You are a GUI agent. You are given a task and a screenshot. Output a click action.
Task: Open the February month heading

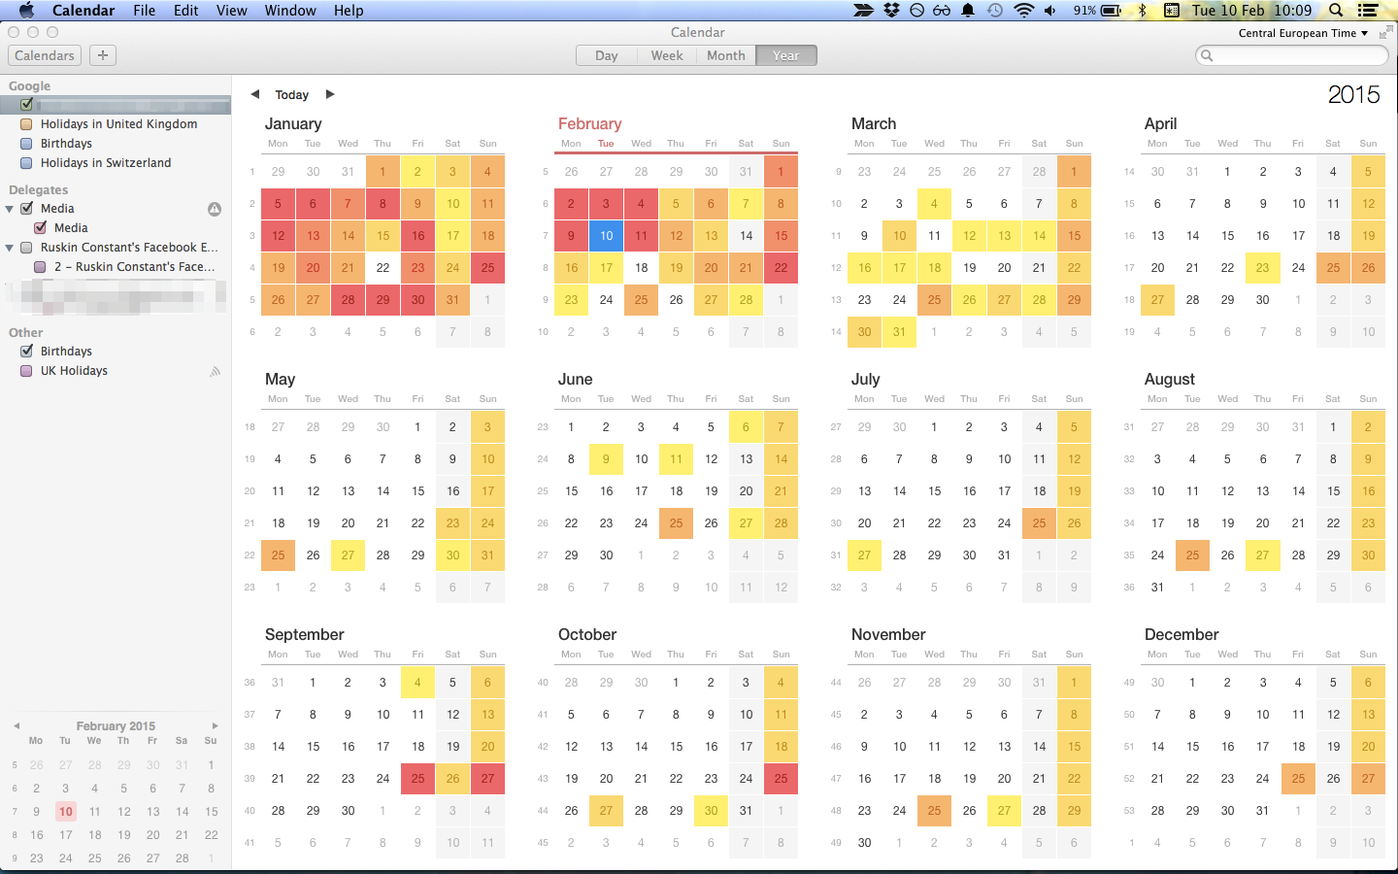[x=589, y=123]
